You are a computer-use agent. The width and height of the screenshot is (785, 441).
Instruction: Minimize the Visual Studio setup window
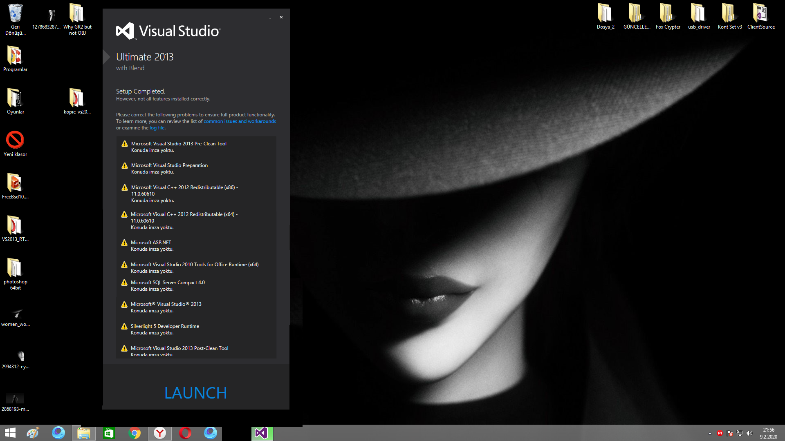click(270, 18)
